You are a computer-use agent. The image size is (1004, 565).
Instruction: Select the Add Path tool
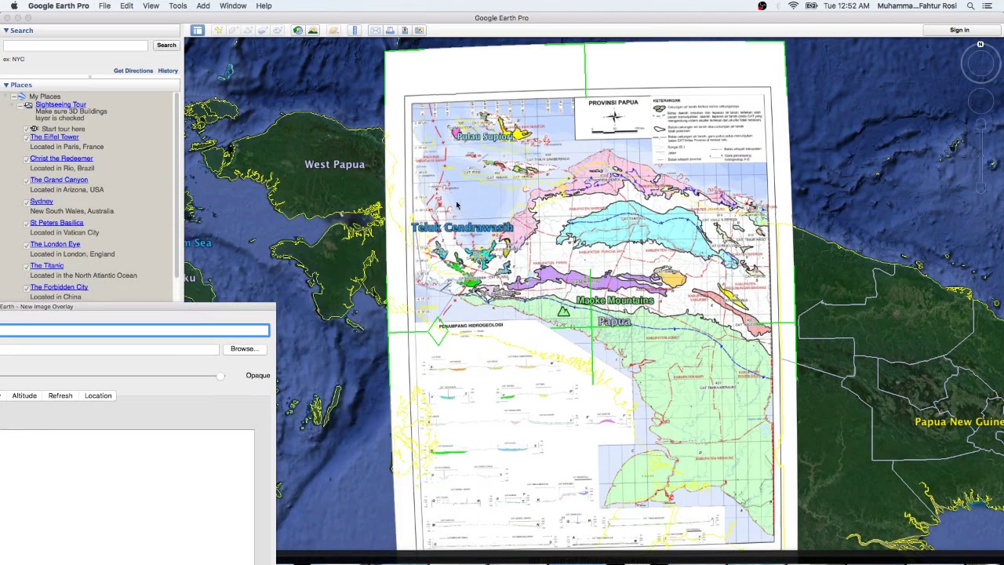(248, 30)
